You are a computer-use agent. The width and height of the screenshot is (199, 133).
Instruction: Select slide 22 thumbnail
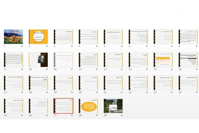(x=138, y=83)
